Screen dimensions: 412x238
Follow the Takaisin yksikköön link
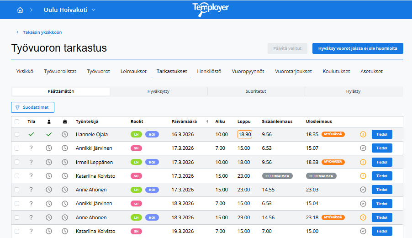click(x=39, y=32)
